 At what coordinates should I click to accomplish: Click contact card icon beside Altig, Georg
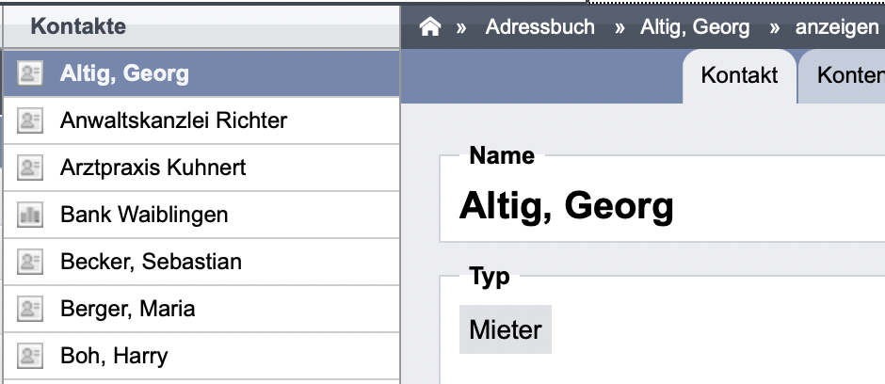pyautogui.click(x=30, y=73)
